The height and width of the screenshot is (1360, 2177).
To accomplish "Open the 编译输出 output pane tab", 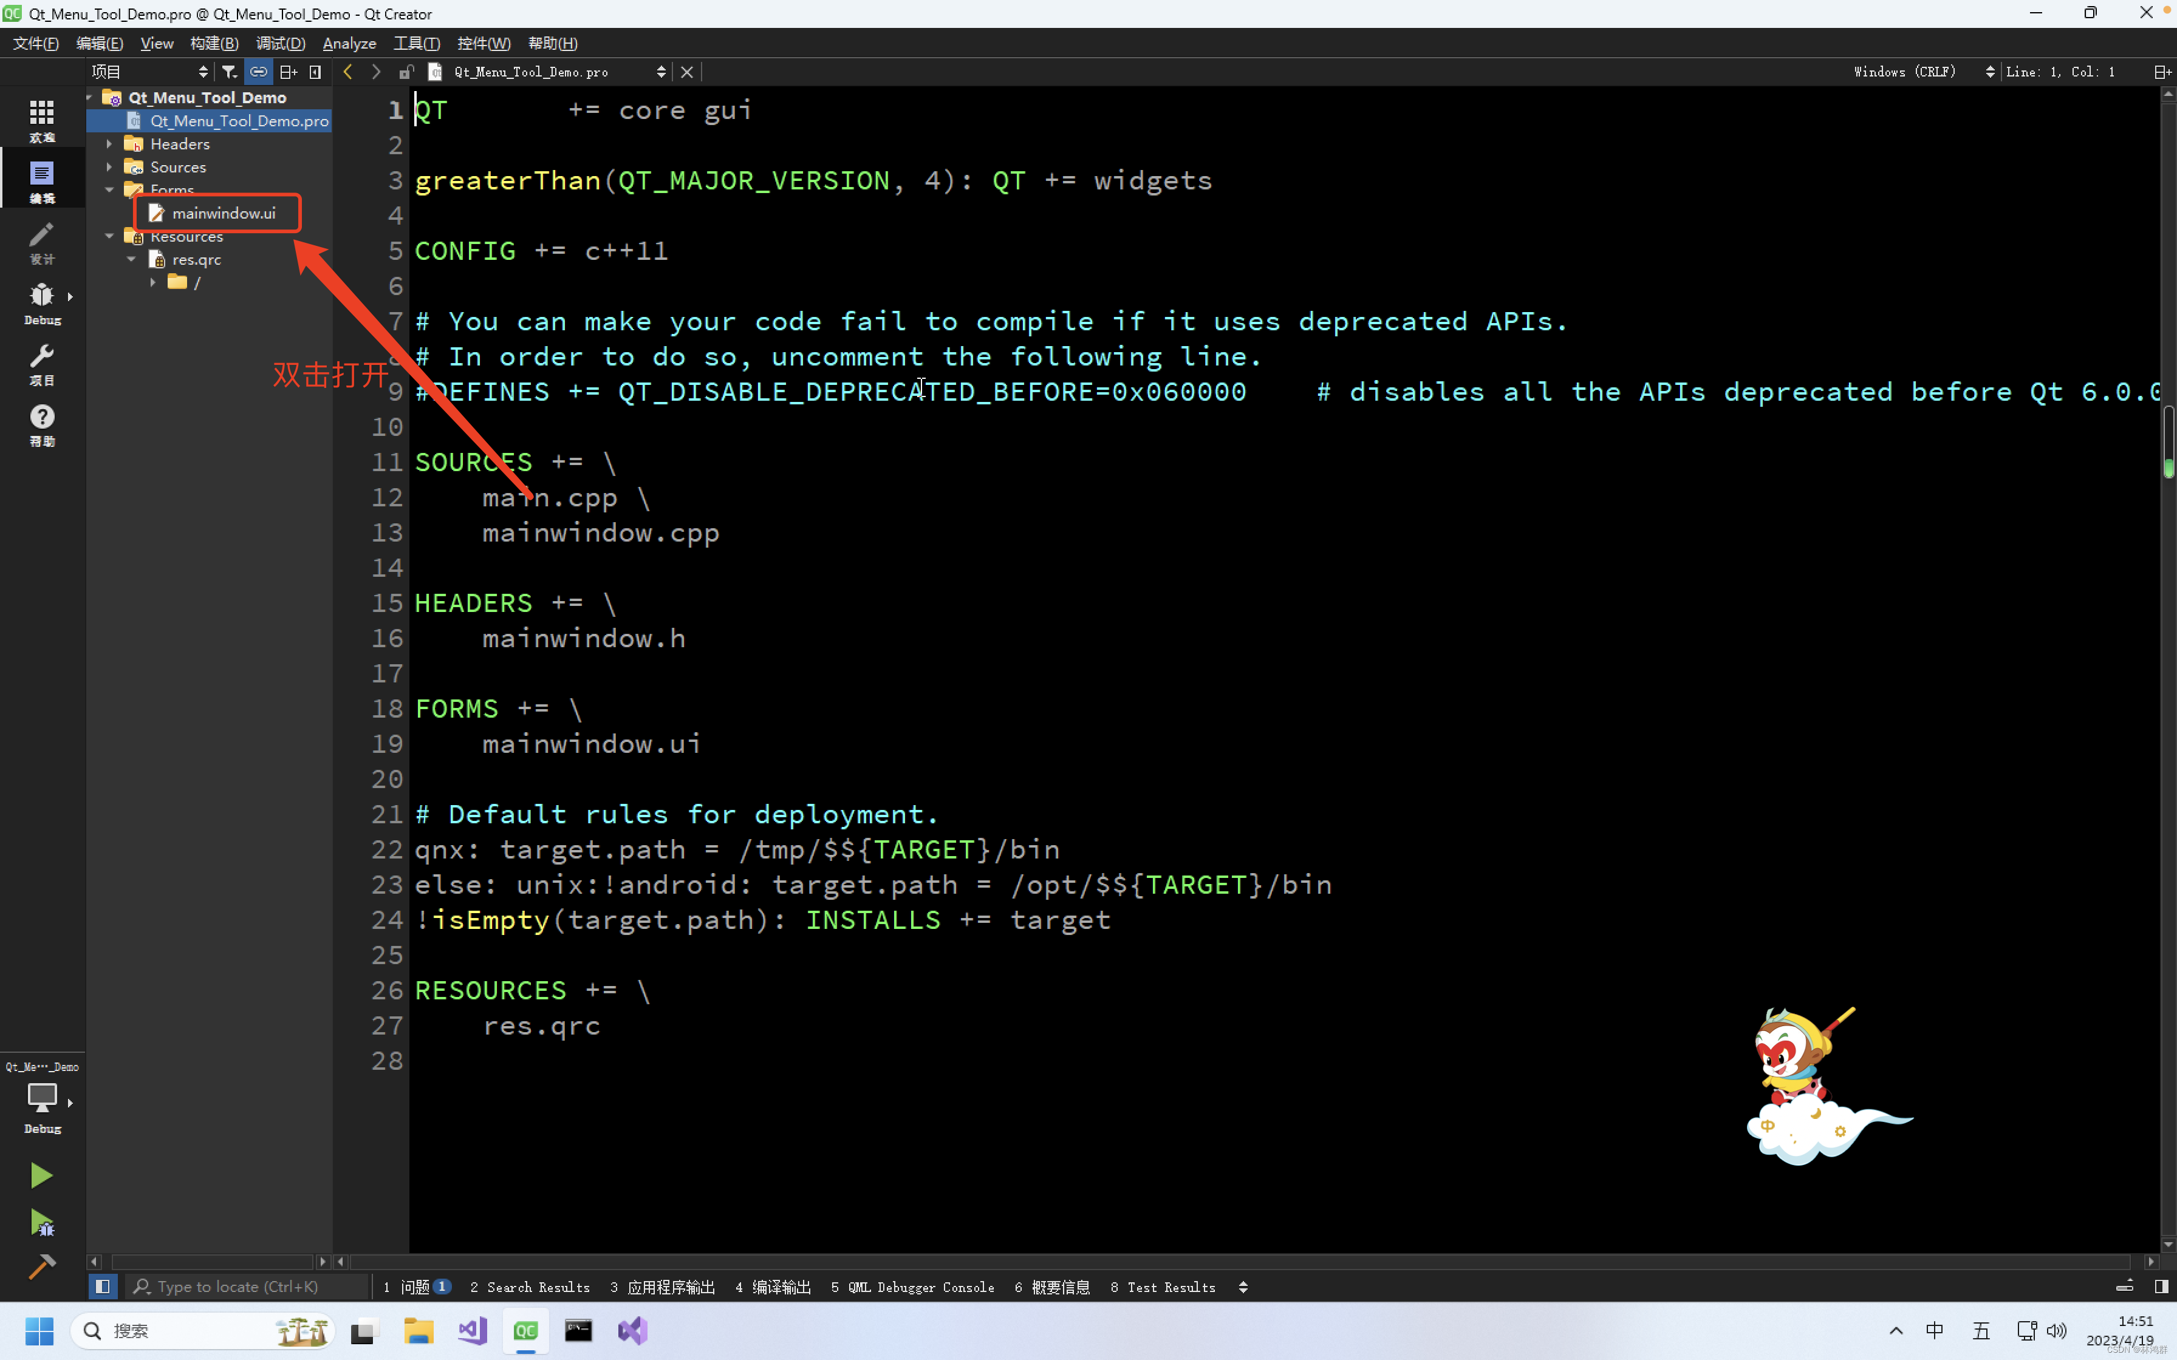I will pyautogui.click(x=773, y=1287).
